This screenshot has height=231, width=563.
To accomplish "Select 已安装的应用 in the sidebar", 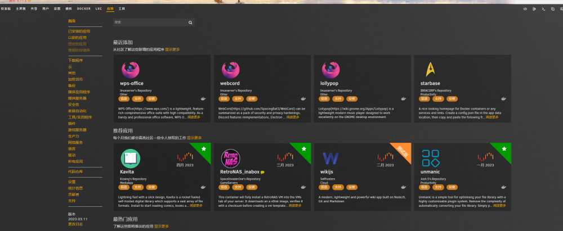I will (x=79, y=31).
